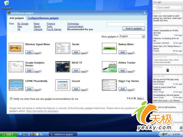Go to Next page of gadgets
Screen dimensions: 183x137
click(x=141, y=98)
